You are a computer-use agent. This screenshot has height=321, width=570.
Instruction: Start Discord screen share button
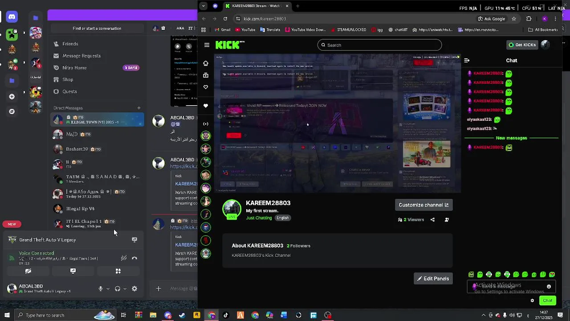tap(73, 271)
